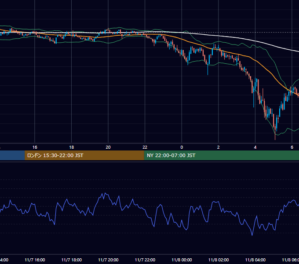Click the 11/7 16:00 date label

(35, 260)
